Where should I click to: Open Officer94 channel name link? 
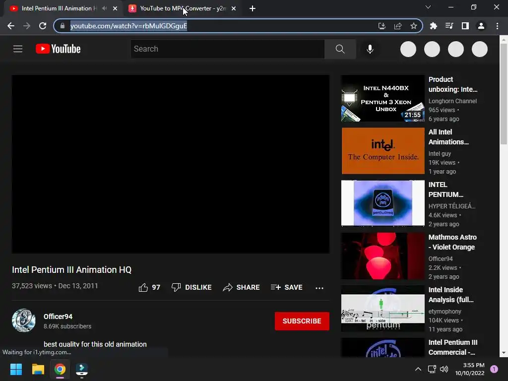click(58, 317)
